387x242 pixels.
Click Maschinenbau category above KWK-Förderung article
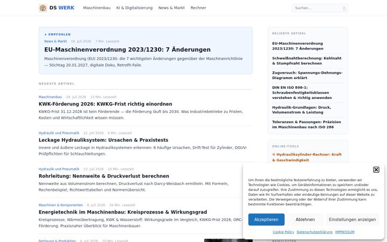tap(50, 97)
